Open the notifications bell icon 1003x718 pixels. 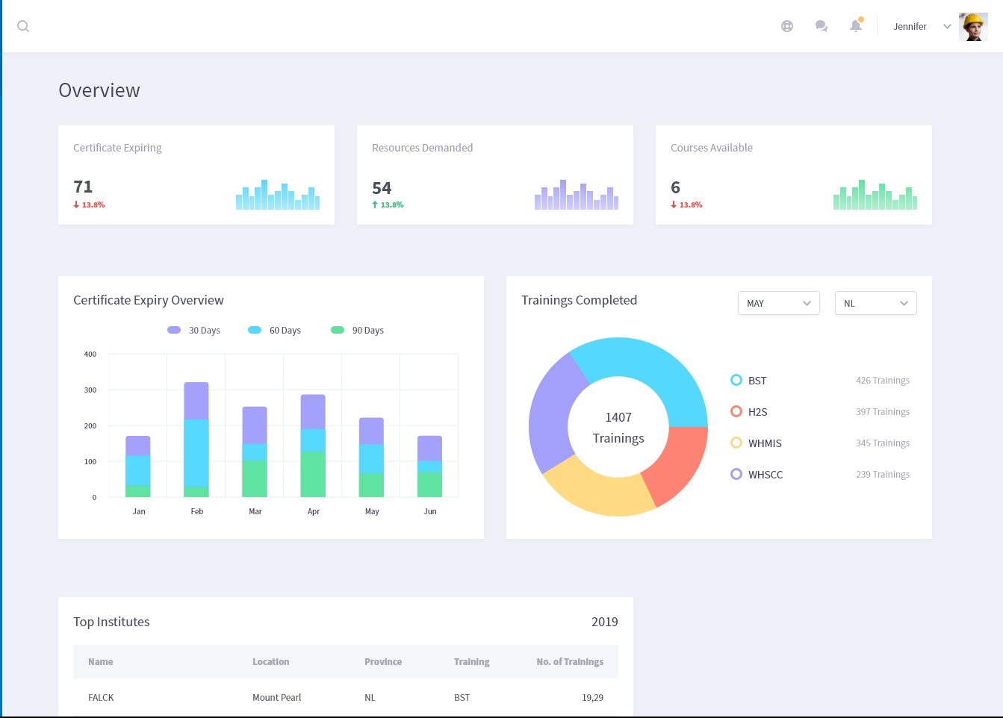[x=856, y=26]
